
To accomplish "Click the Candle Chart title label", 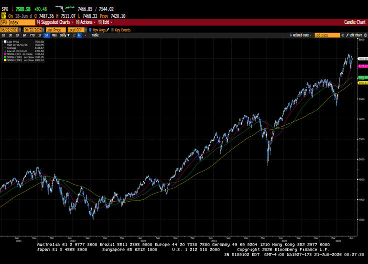I will tap(354, 22).
